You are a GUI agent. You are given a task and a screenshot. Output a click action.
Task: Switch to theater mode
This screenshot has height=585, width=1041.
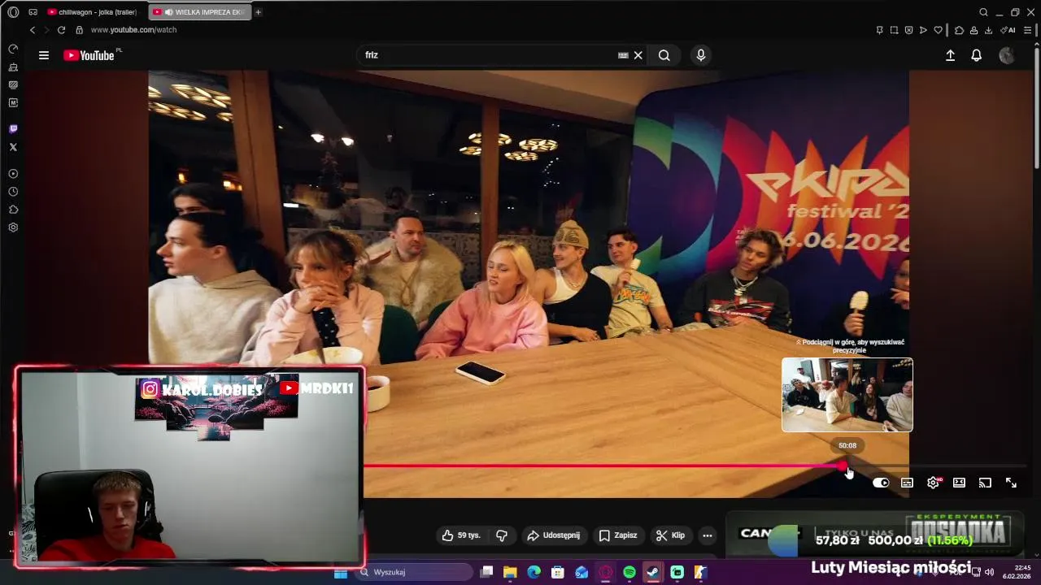[959, 483]
